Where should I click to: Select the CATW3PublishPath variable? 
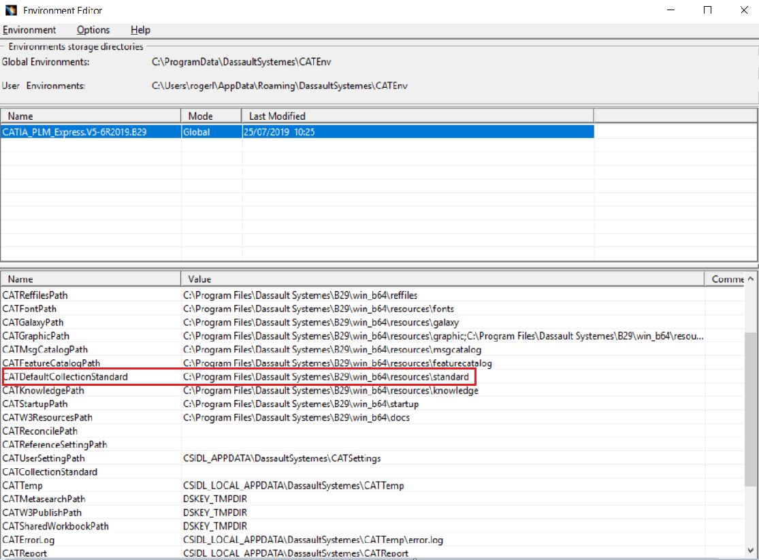click(42, 512)
